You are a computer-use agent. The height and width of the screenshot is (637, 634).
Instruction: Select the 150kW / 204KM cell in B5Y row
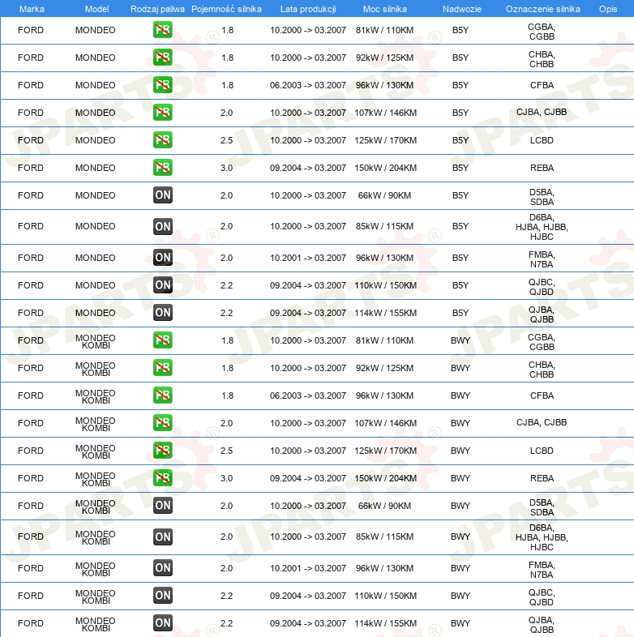[385, 168]
